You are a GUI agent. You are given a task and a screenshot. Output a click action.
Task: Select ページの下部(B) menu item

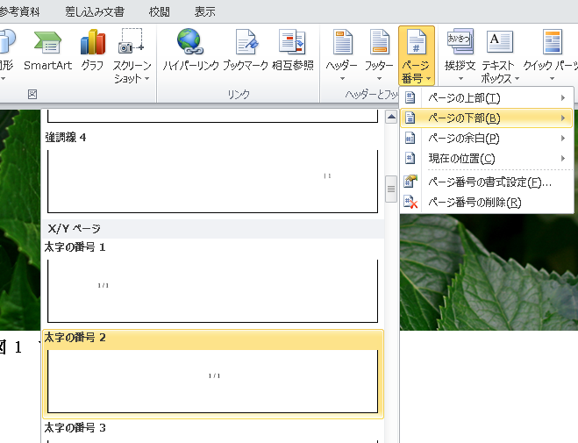(487, 118)
